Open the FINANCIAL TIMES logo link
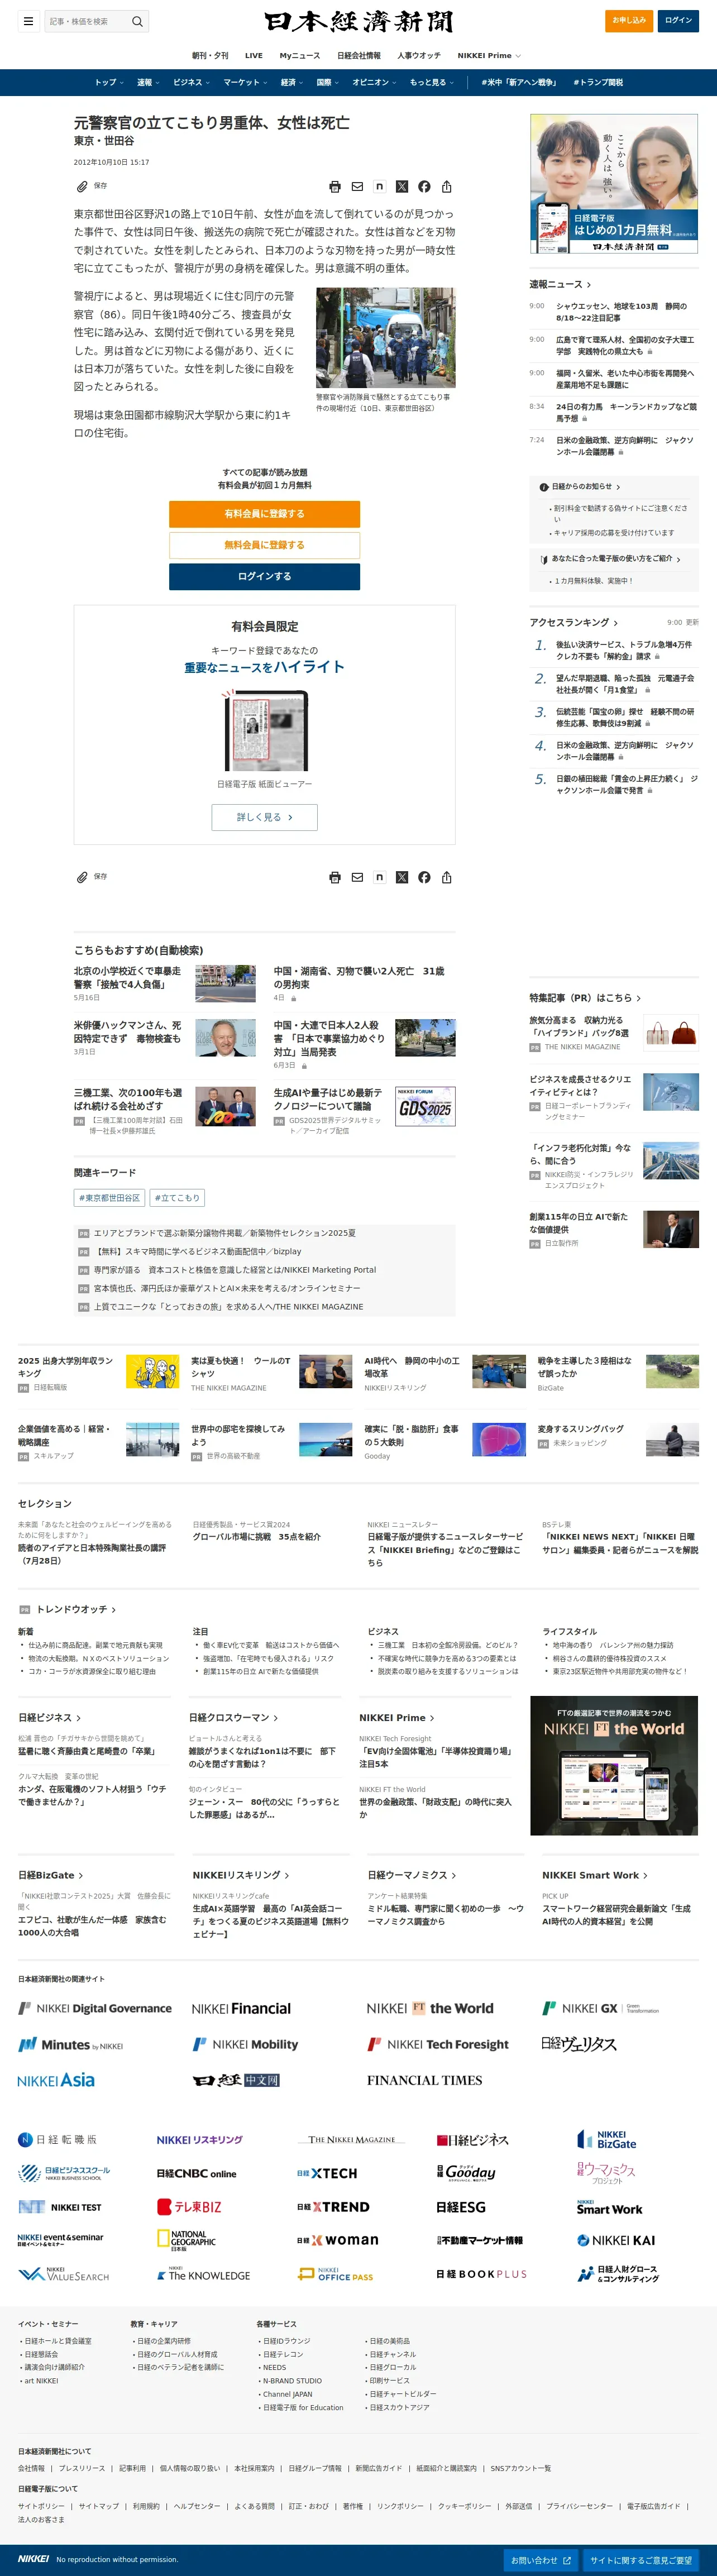This screenshot has width=717, height=2576. coord(424,2080)
